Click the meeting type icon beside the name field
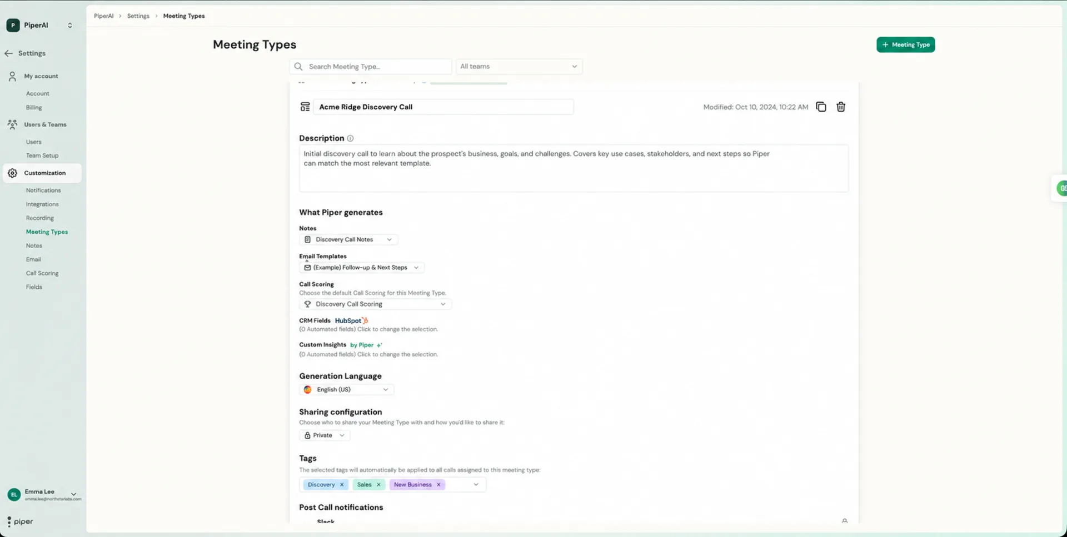Screen dimensions: 1067x537 (305, 107)
